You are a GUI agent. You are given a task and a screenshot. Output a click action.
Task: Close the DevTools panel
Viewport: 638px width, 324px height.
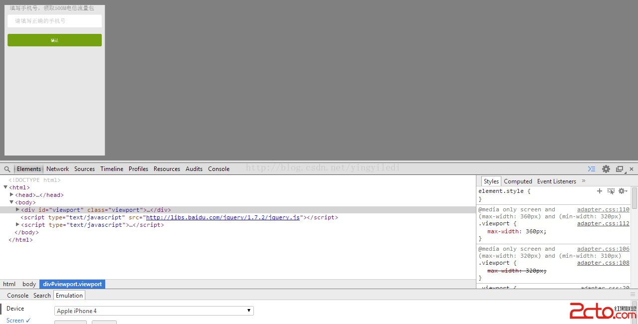tap(632, 169)
